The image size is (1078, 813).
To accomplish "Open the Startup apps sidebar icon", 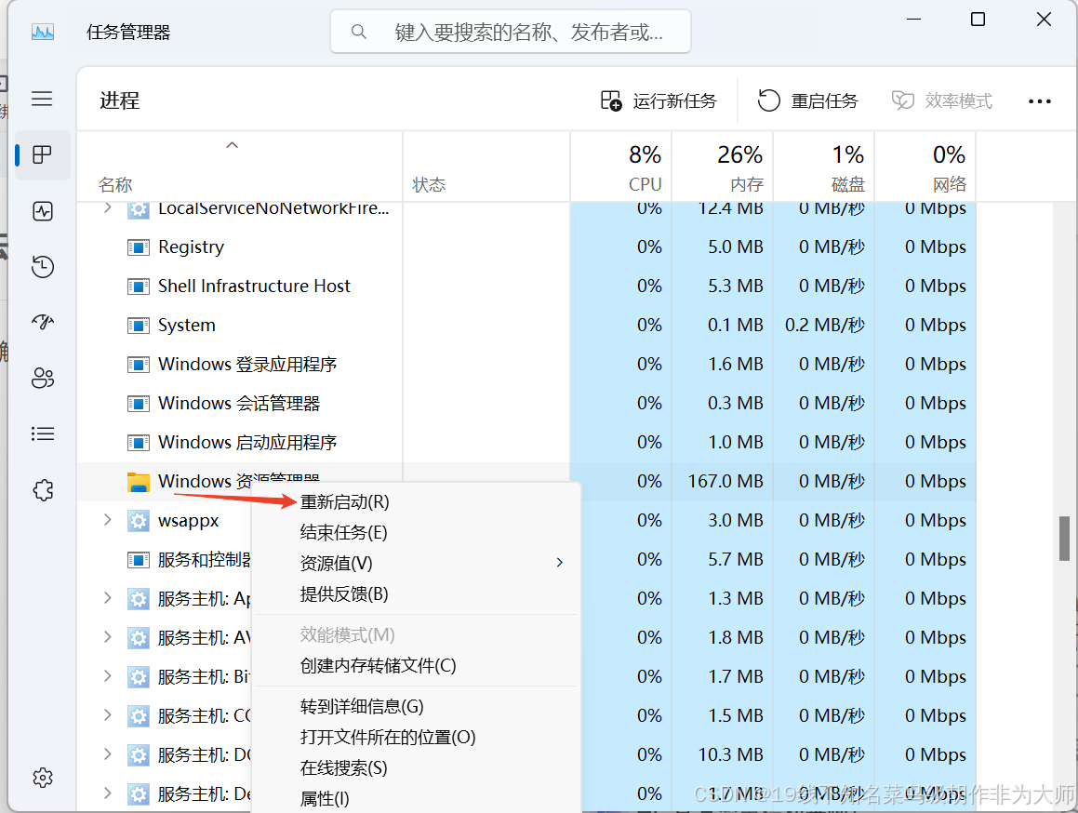I will [x=43, y=322].
